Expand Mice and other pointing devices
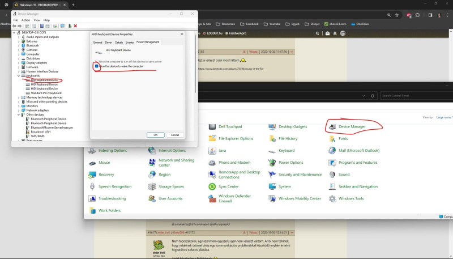 point(19,102)
